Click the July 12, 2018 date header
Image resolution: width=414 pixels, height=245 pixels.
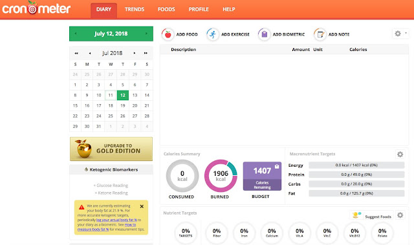[111, 34]
